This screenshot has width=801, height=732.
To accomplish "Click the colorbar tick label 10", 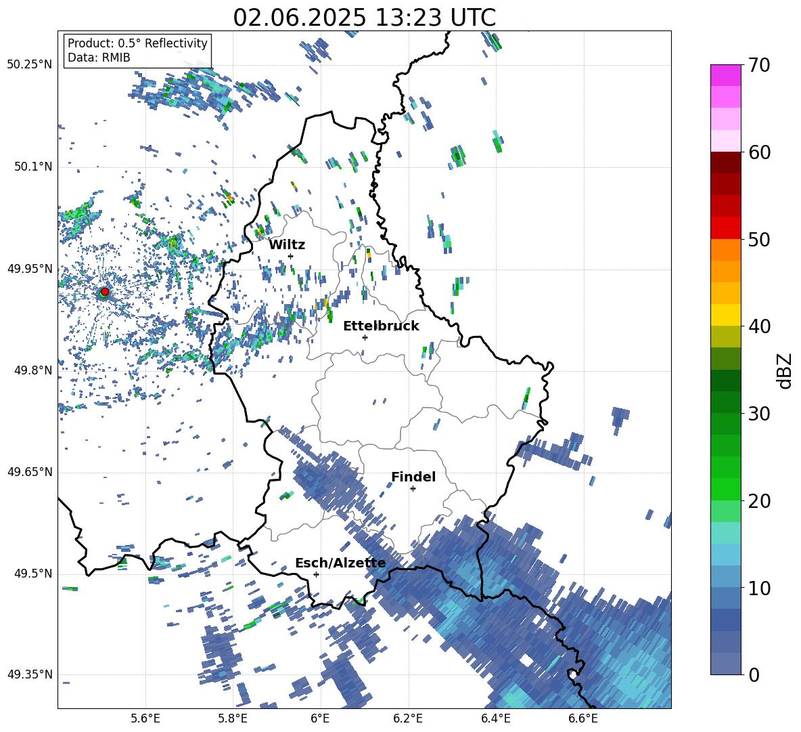I will (760, 588).
